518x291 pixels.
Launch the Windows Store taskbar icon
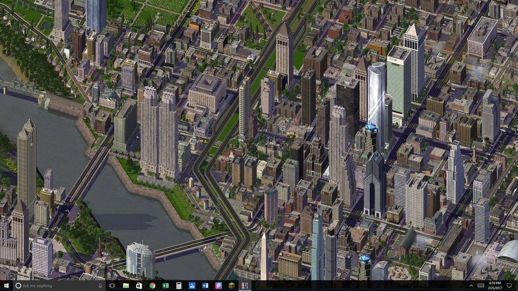pyautogui.click(x=139, y=286)
